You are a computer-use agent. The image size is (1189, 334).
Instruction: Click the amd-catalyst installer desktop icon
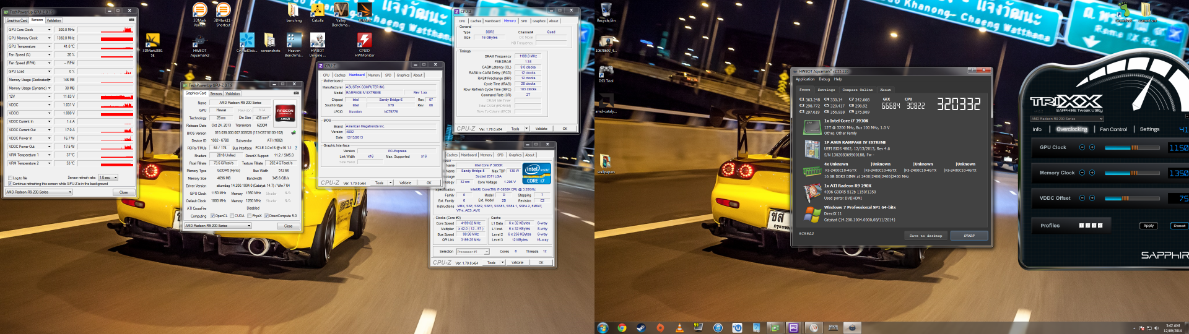click(606, 104)
